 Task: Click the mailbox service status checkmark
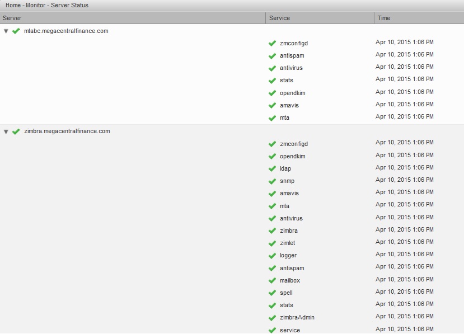click(x=272, y=280)
